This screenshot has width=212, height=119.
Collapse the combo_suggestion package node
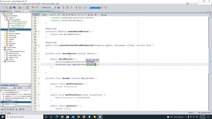(5, 20)
